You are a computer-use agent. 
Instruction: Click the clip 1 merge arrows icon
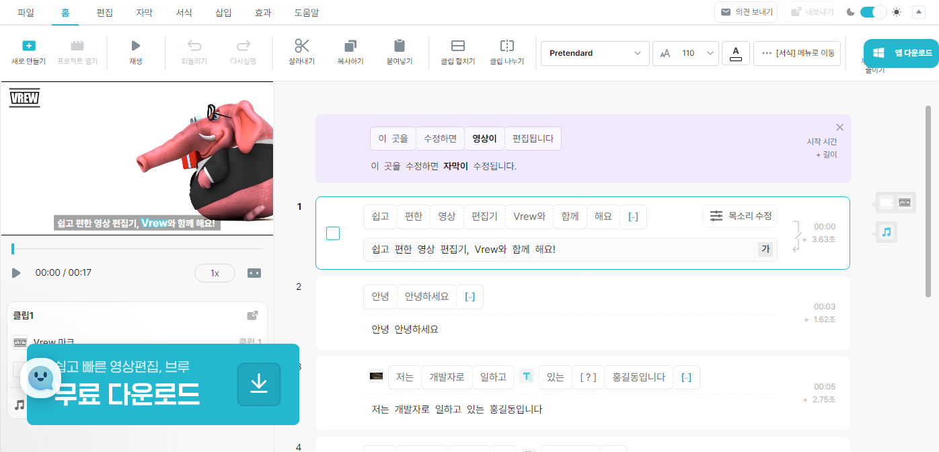(x=798, y=236)
